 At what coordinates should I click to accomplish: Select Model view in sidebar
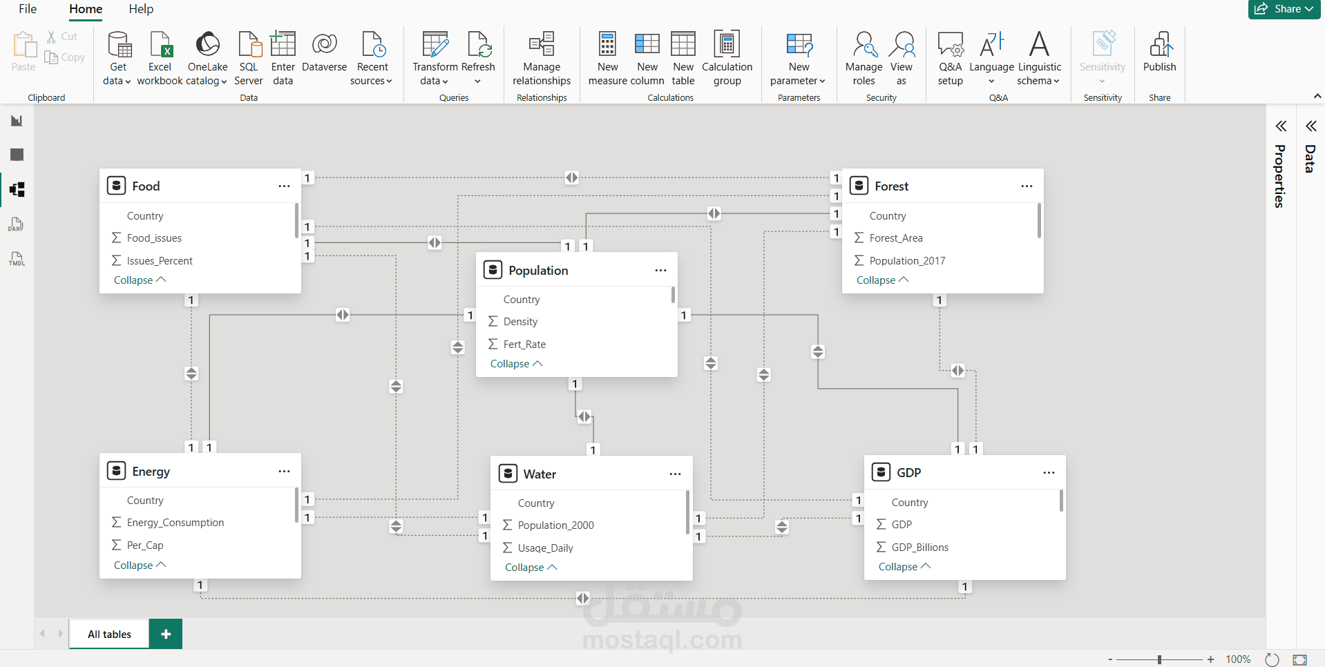click(x=17, y=189)
